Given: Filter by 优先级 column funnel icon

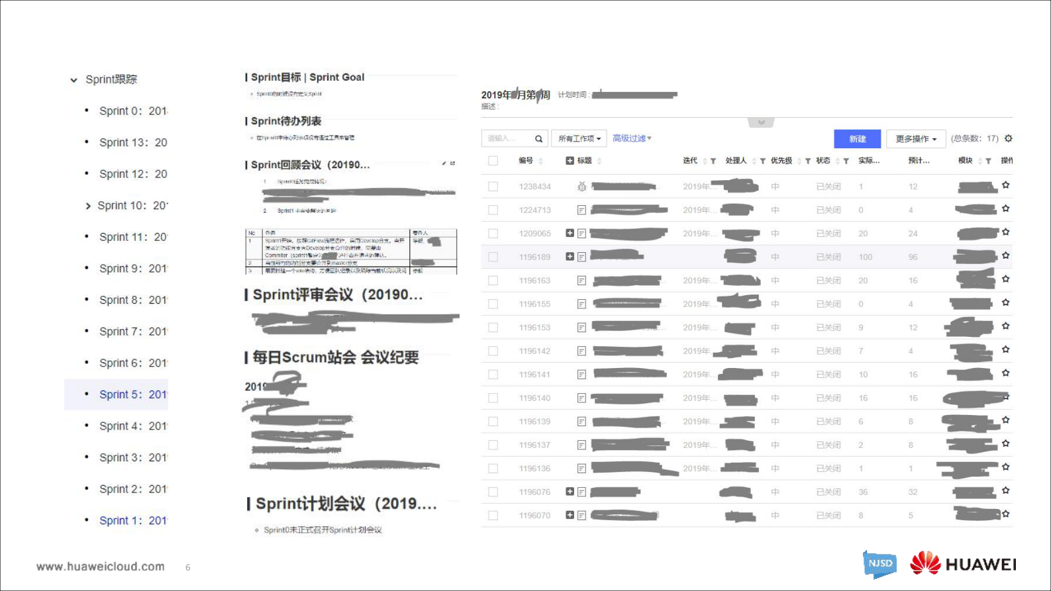Looking at the screenshot, I should [x=808, y=161].
